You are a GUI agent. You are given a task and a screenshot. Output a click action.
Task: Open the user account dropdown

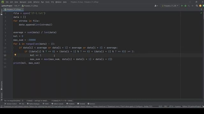156,6
